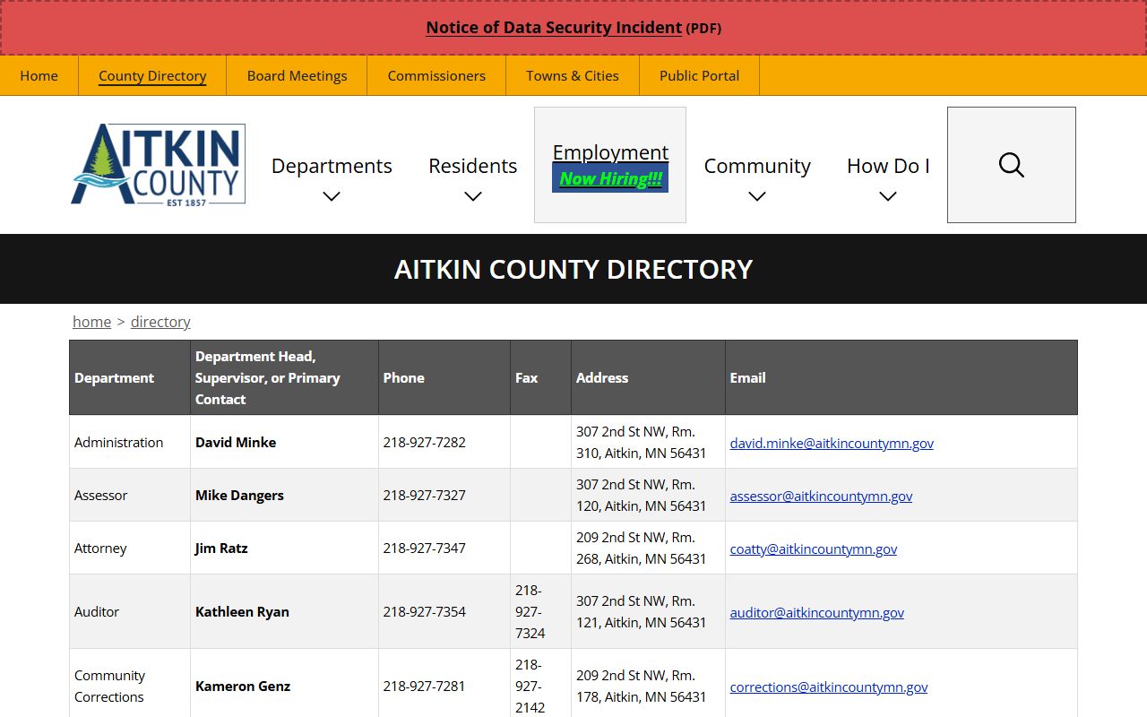1147x717 pixels.
Task: Select the name David Minke
Action: click(236, 442)
